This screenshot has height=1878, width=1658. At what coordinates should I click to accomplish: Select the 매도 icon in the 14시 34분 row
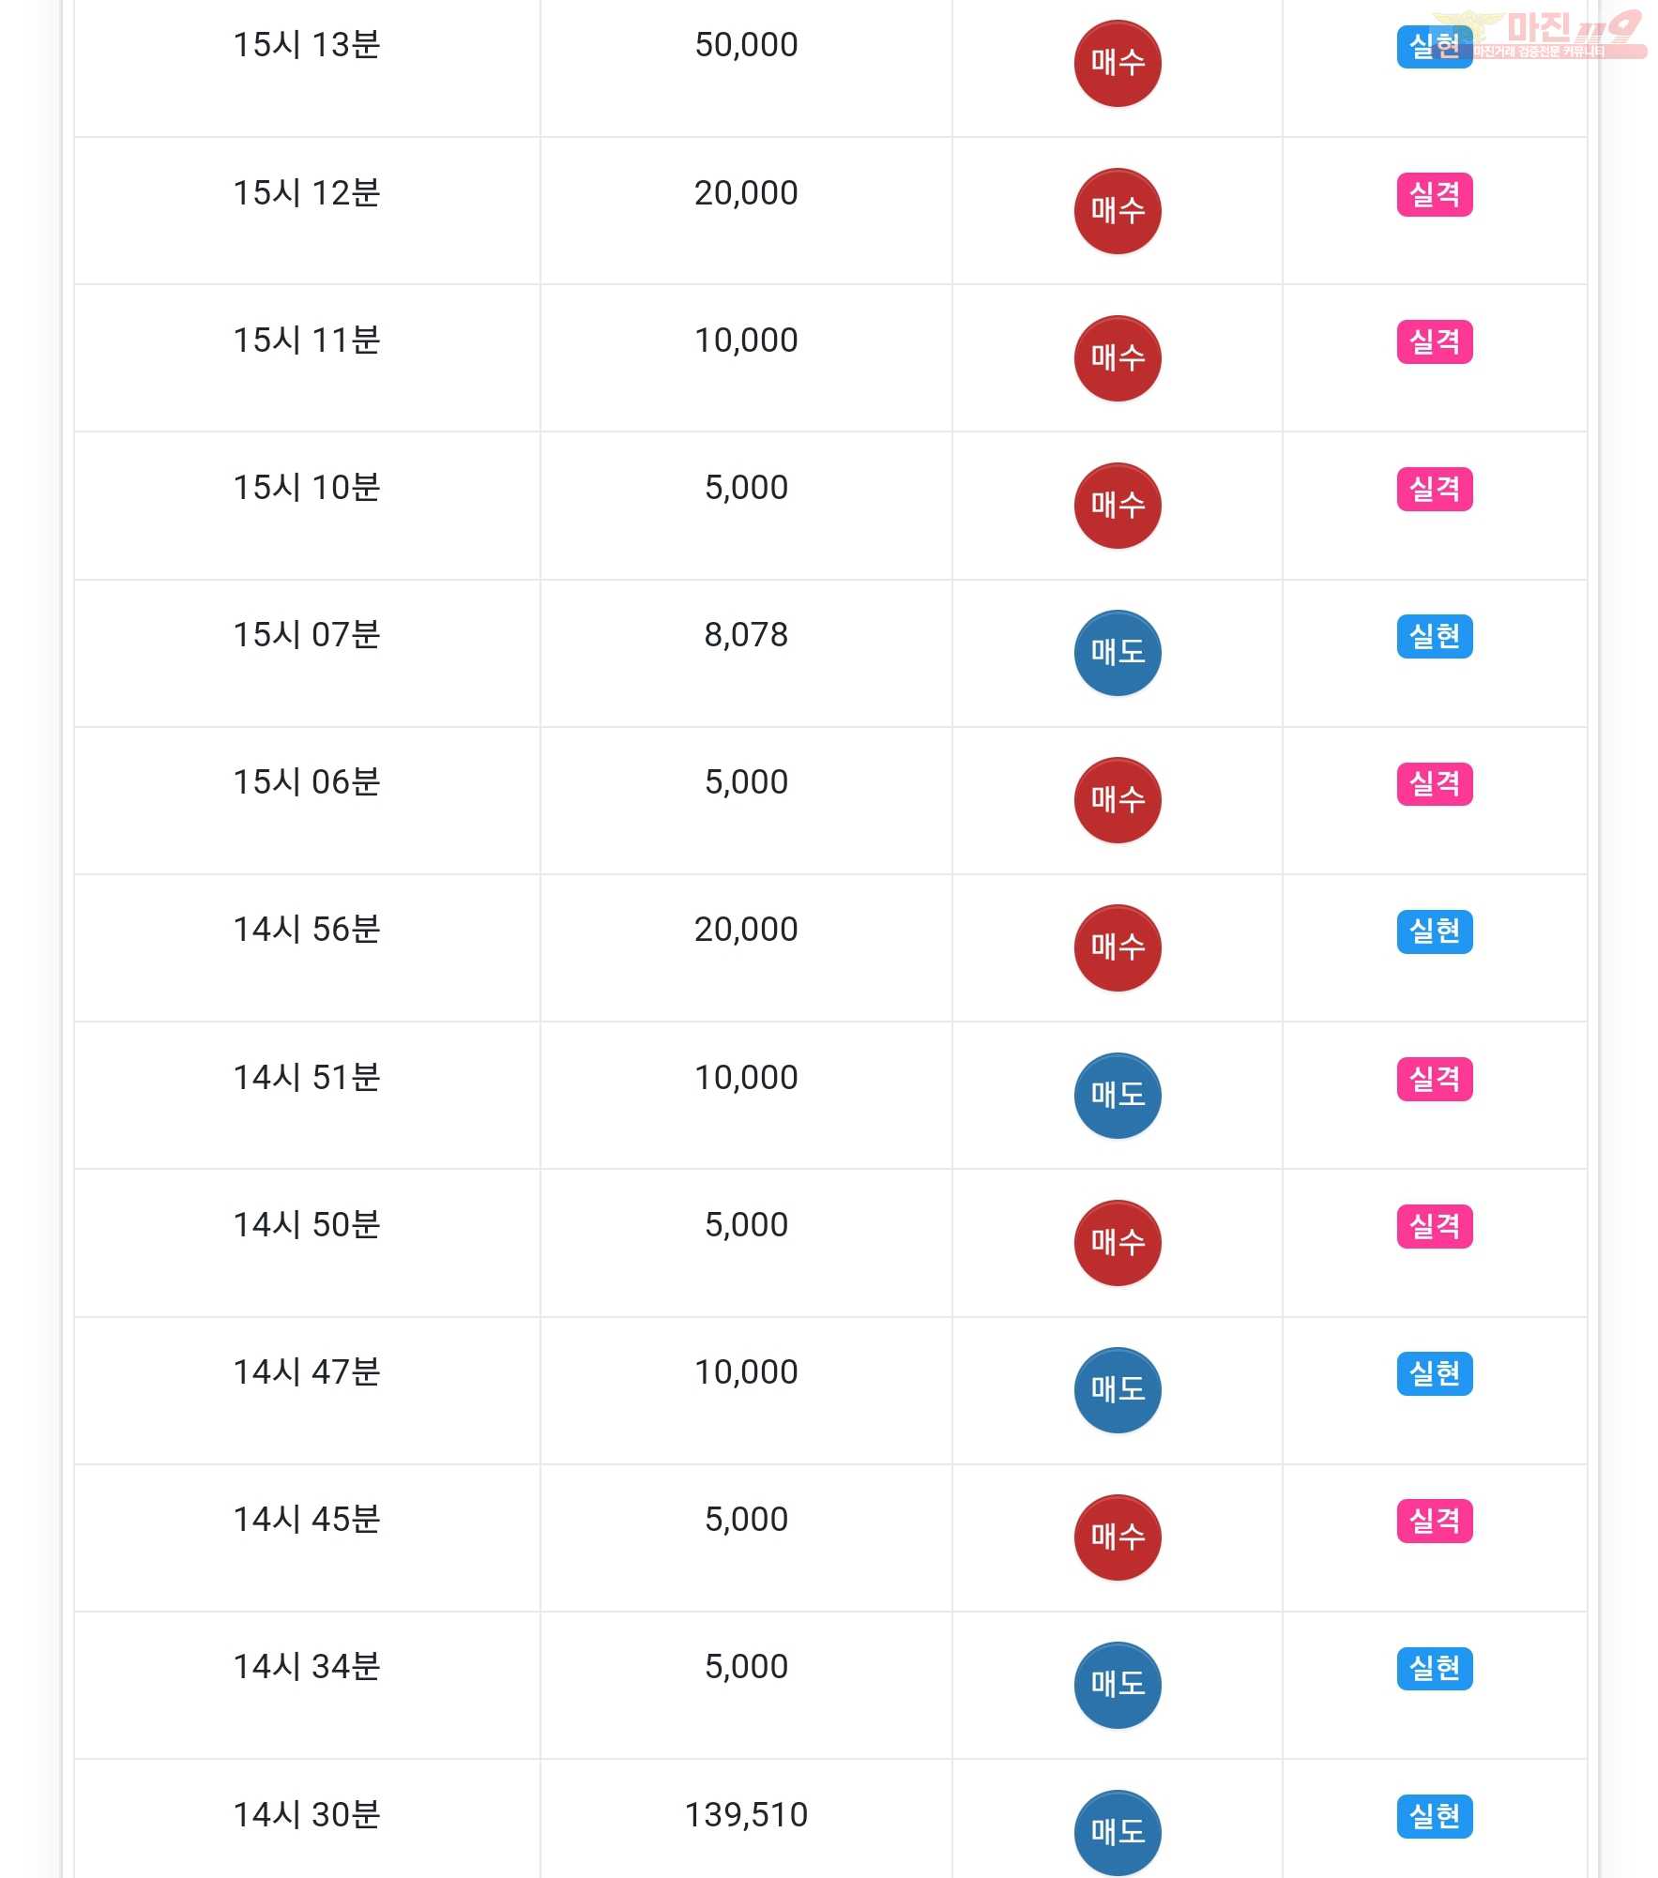pos(1117,1685)
